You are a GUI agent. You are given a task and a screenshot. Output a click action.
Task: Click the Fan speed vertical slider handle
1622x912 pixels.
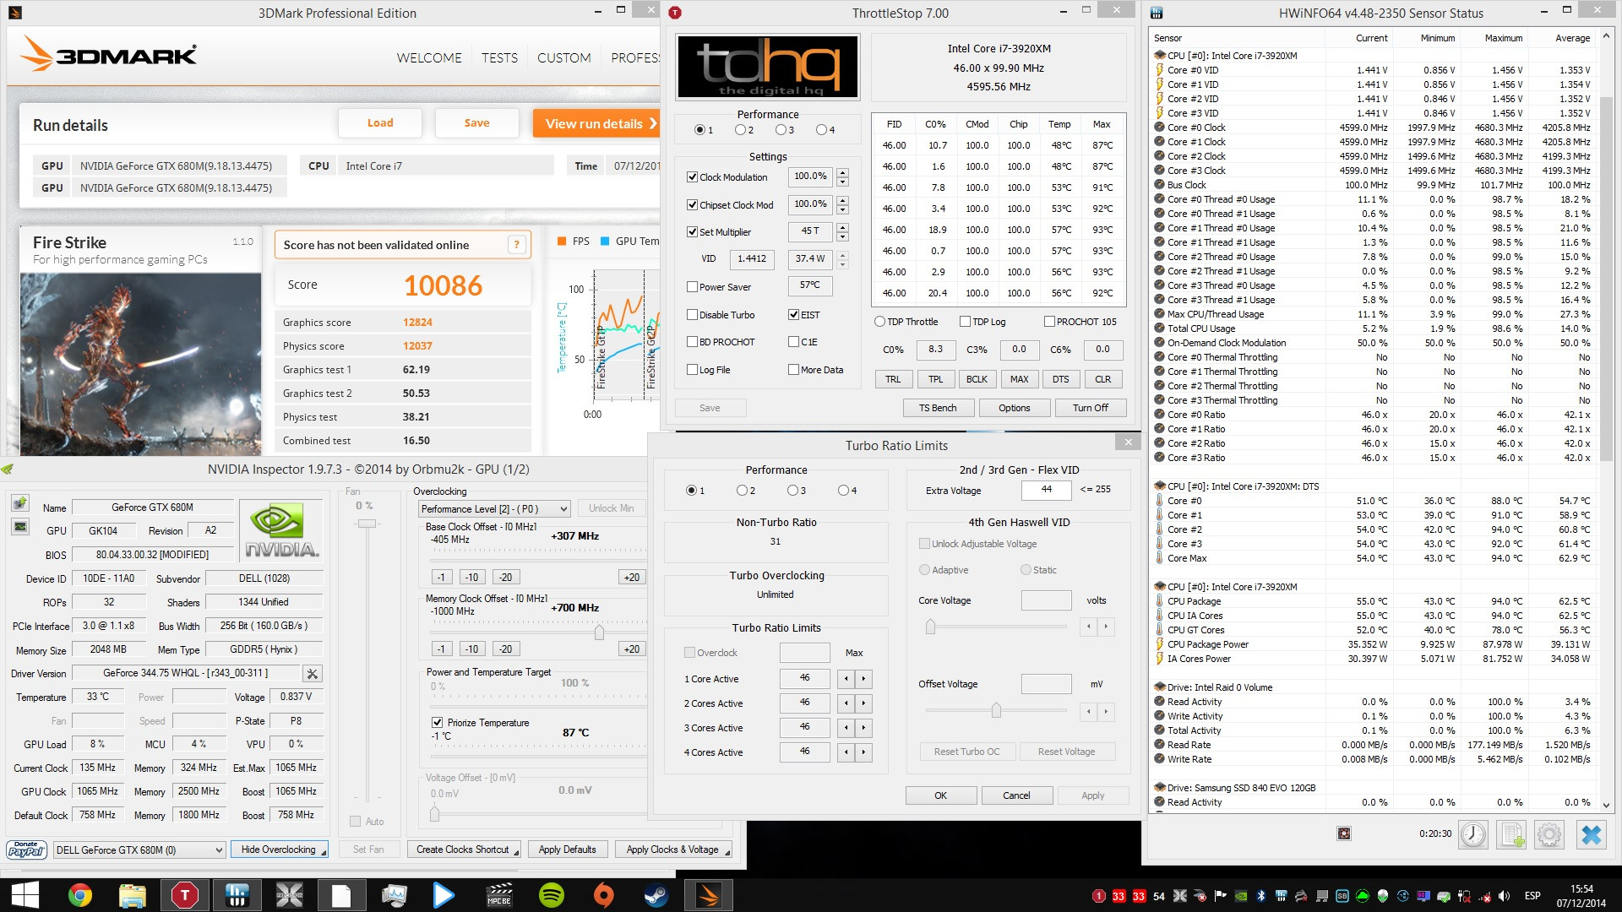coord(366,524)
